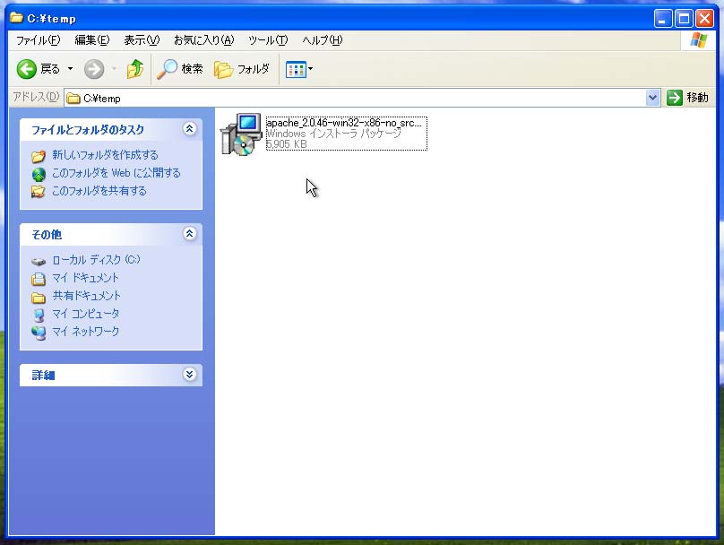Click the Up one folder icon

pos(135,69)
